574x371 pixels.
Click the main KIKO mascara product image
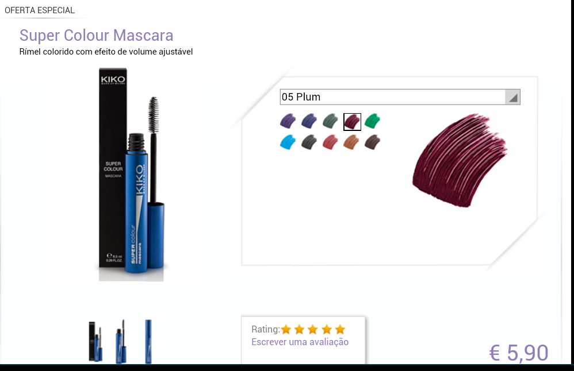coord(132,175)
